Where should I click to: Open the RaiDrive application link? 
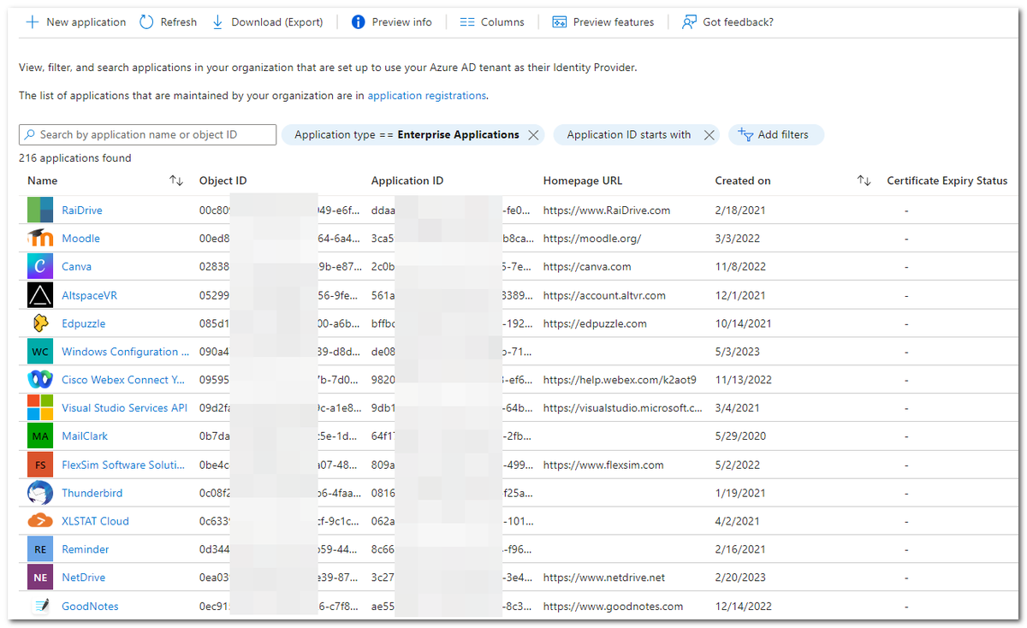coord(81,210)
